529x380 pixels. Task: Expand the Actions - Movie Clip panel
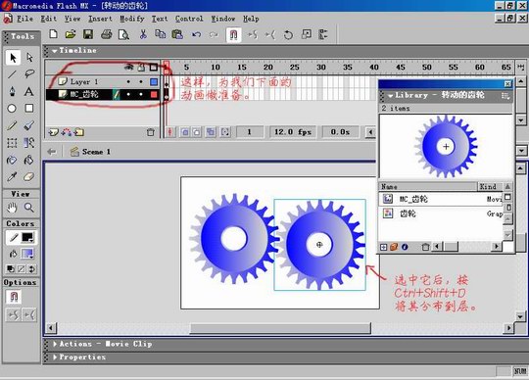coord(103,344)
